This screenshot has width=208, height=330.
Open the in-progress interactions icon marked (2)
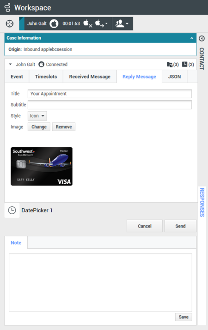[x=188, y=65]
